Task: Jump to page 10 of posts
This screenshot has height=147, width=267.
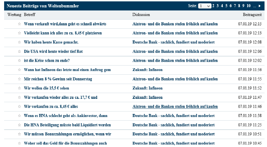Action: pyautogui.click(x=249, y=6)
